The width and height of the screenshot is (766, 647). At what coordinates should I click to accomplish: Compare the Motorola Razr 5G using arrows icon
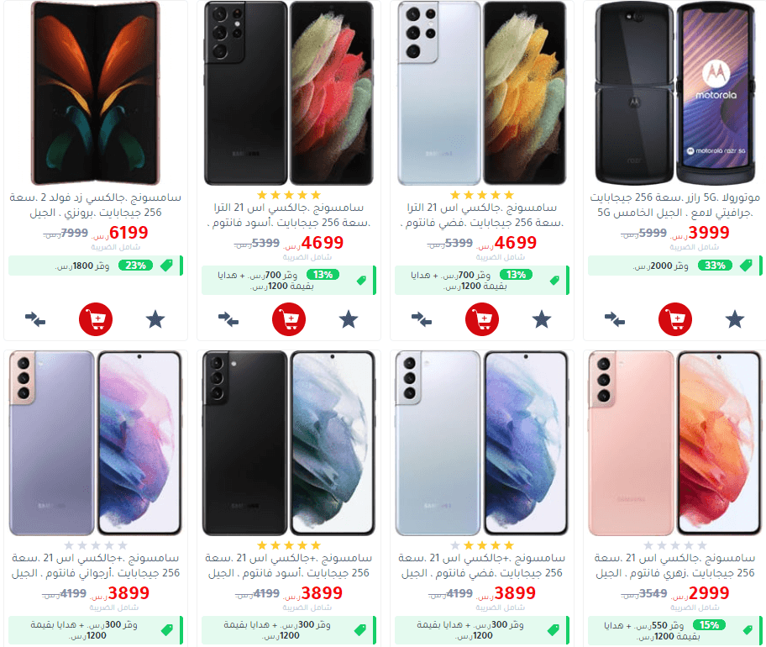tap(615, 319)
